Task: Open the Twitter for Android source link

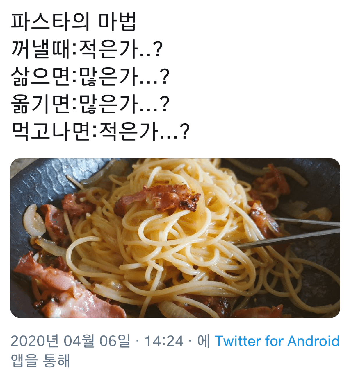Action: point(277,341)
